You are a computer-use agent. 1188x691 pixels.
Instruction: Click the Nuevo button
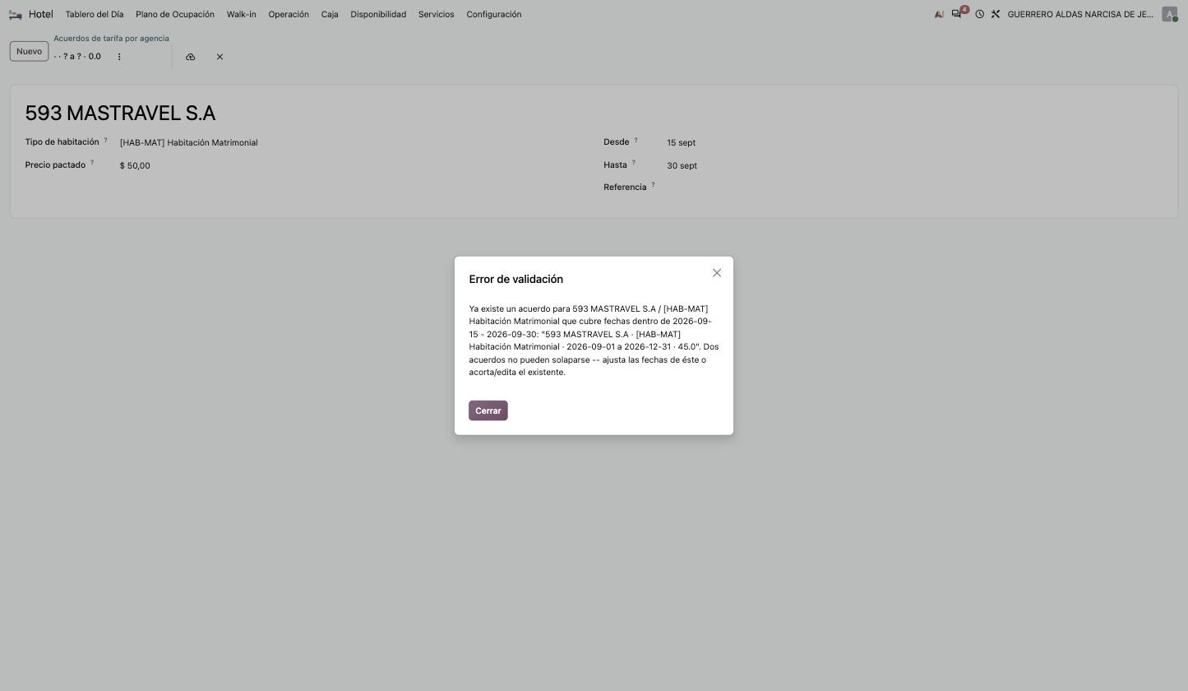coord(29,51)
